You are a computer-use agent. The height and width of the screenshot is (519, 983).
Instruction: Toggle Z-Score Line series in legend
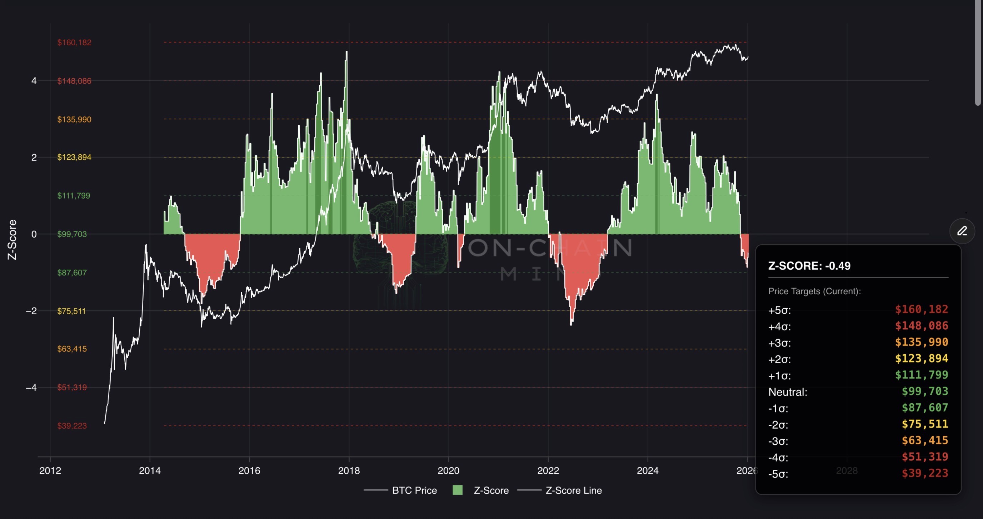[x=573, y=490]
